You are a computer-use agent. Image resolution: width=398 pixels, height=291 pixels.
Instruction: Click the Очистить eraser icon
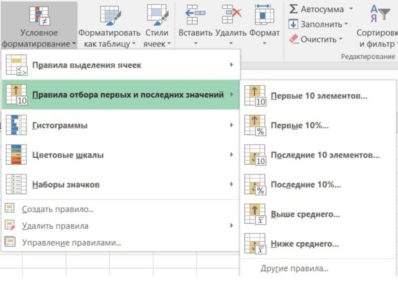[x=293, y=39]
